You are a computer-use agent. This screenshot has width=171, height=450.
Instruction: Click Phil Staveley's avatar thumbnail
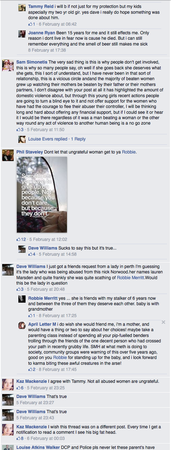click(8, 155)
